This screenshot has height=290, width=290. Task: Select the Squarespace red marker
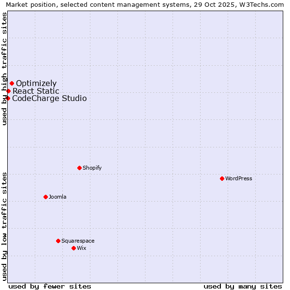[58, 241]
